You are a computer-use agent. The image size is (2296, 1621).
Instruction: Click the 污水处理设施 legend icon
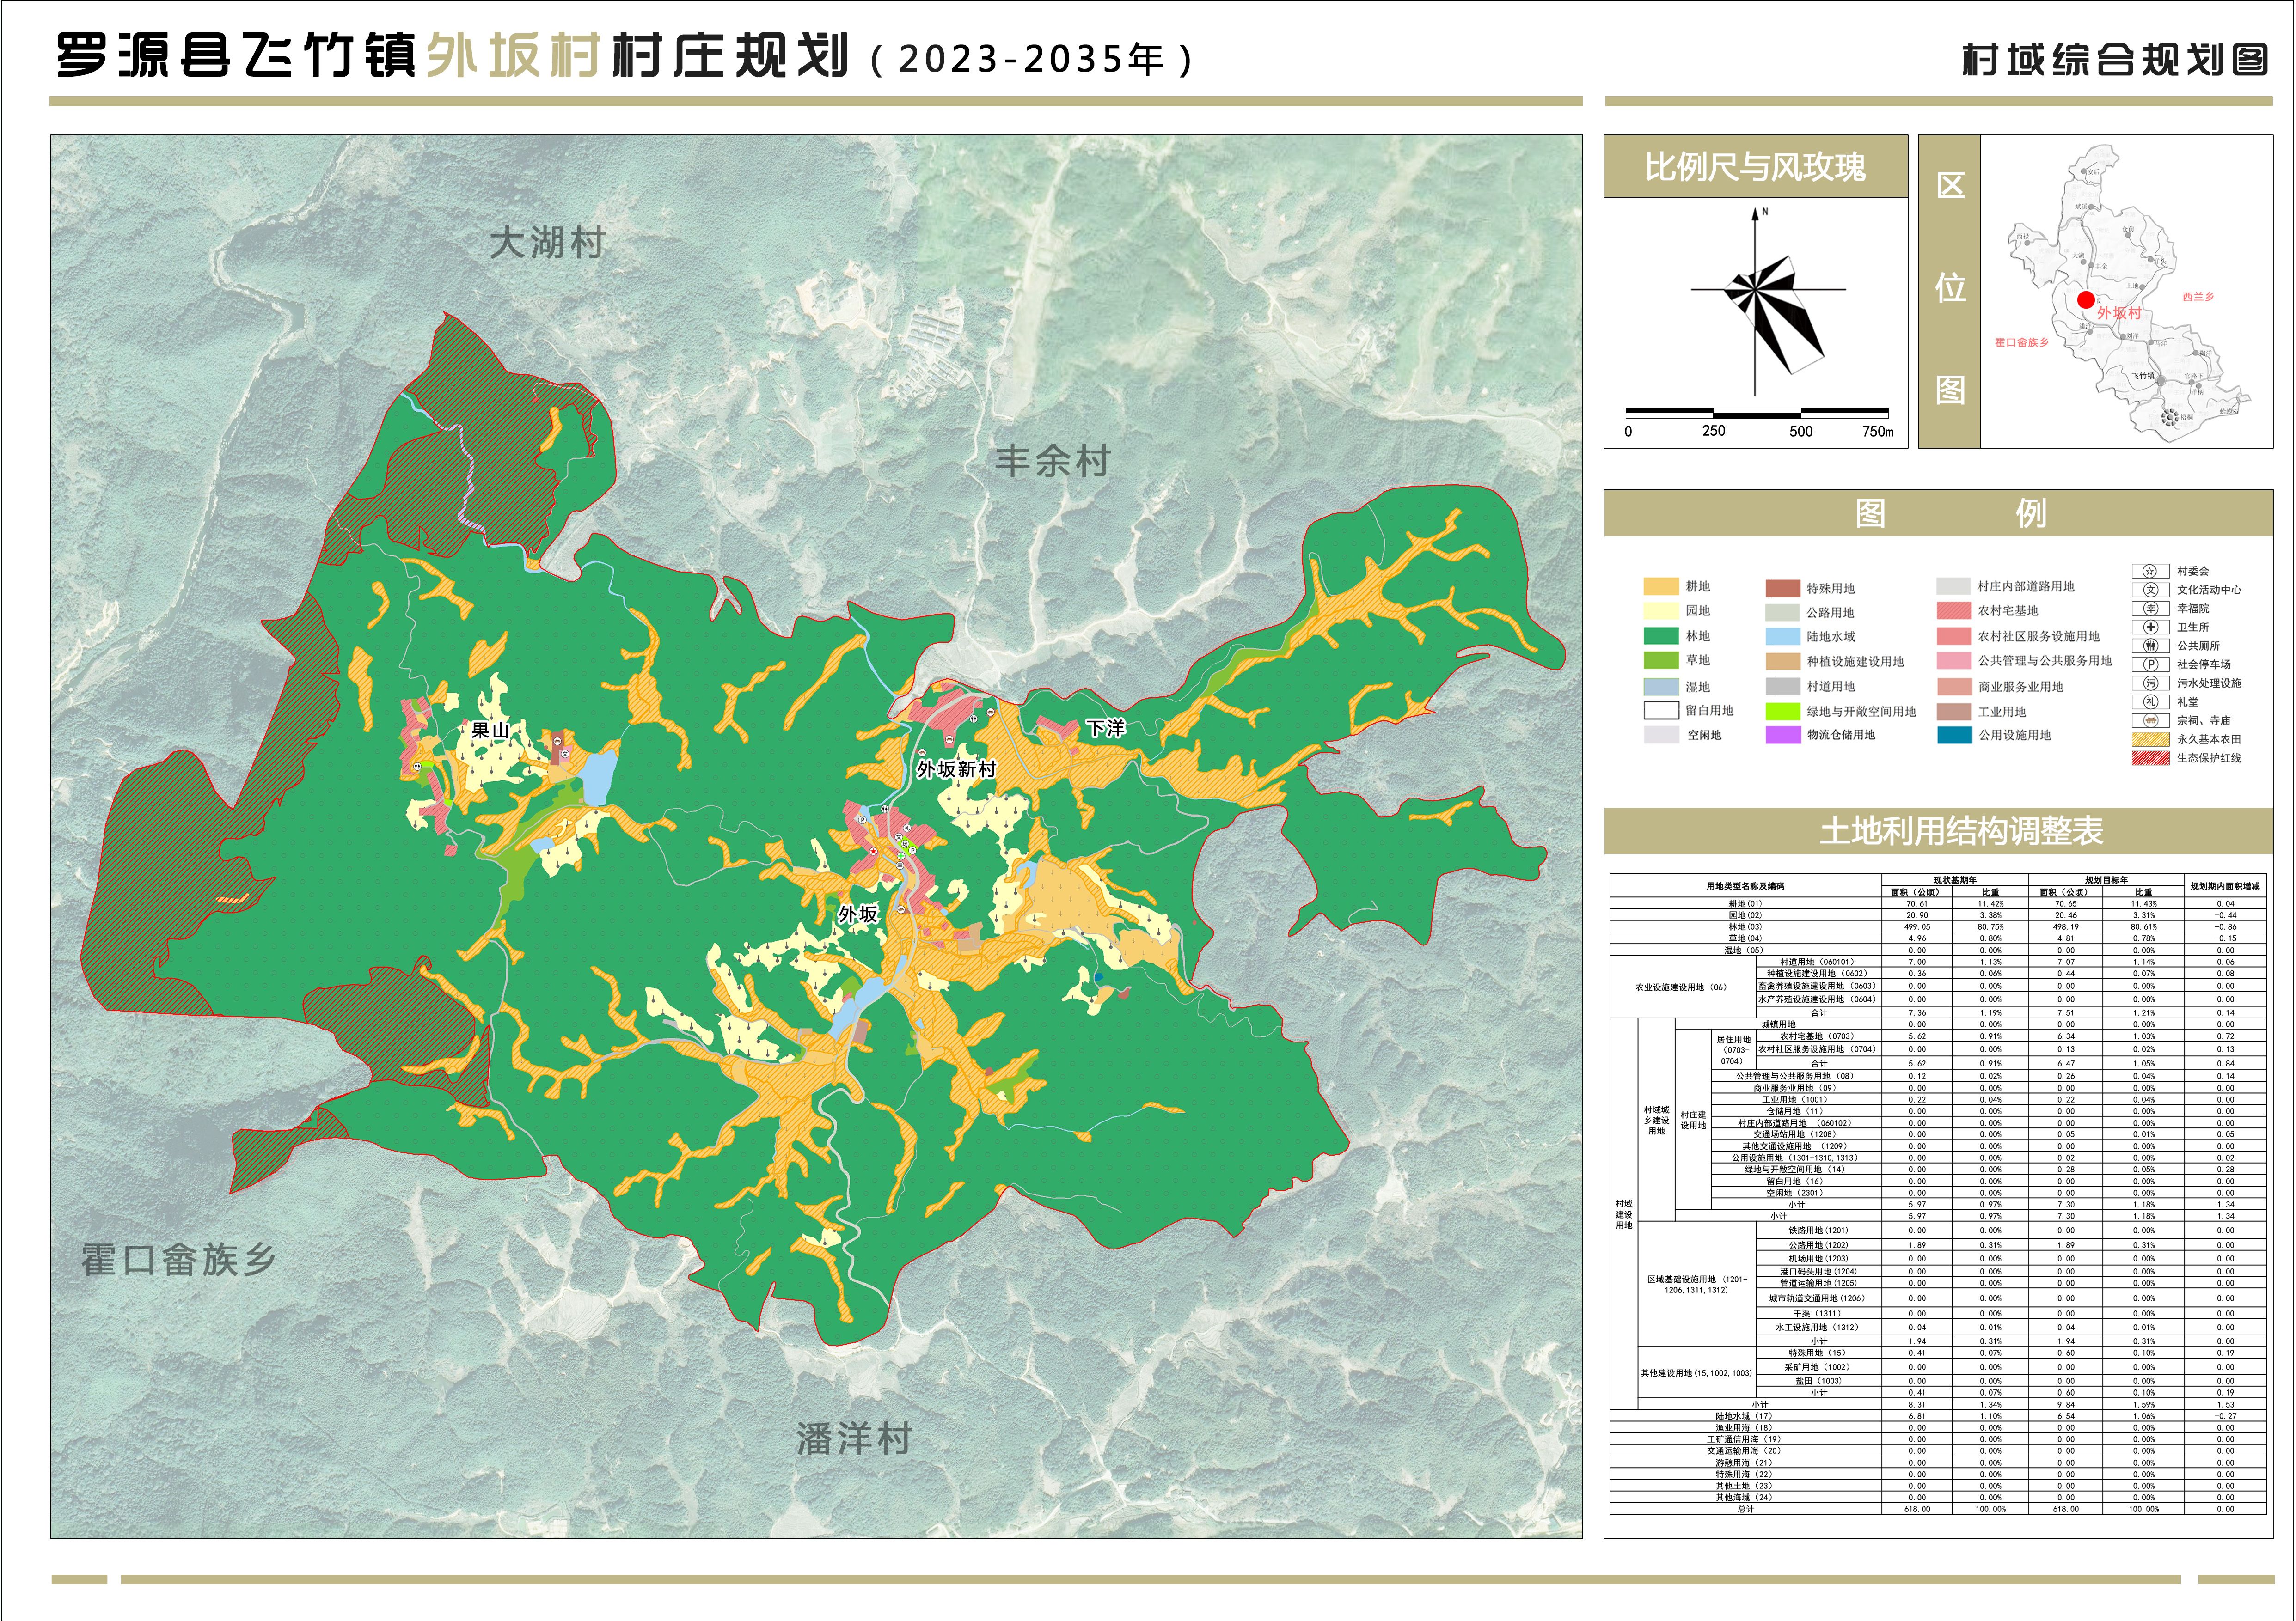pos(2150,683)
